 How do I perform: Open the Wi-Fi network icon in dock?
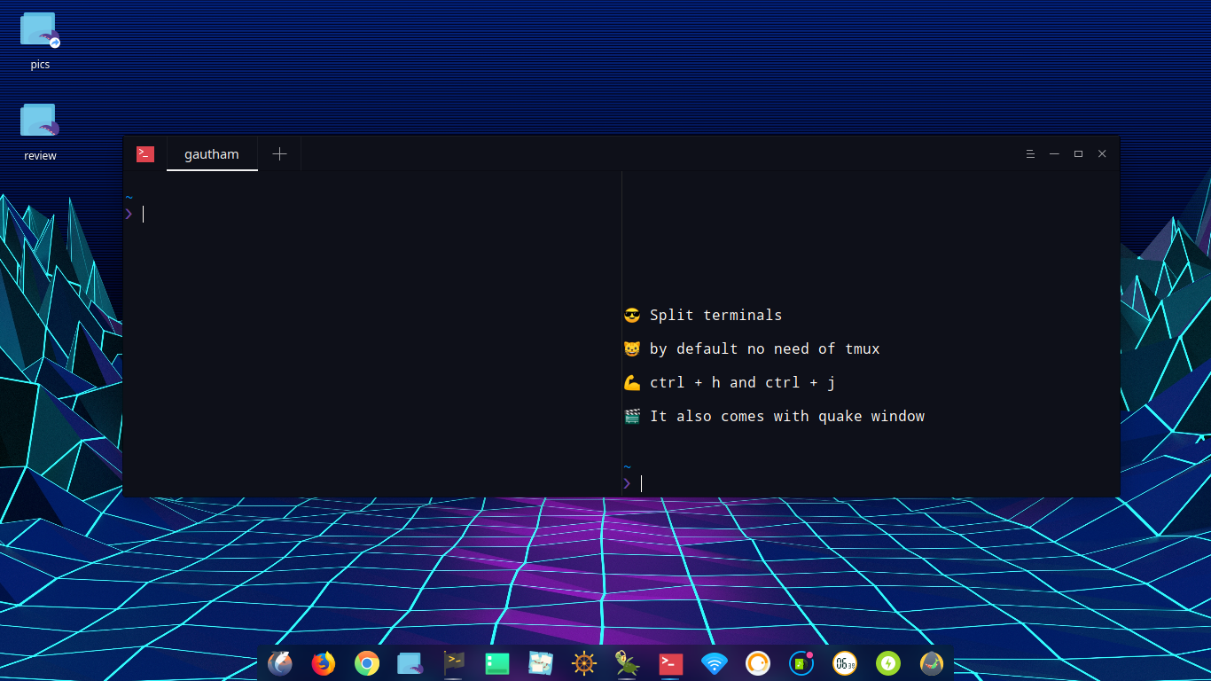[x=714, y=663]
